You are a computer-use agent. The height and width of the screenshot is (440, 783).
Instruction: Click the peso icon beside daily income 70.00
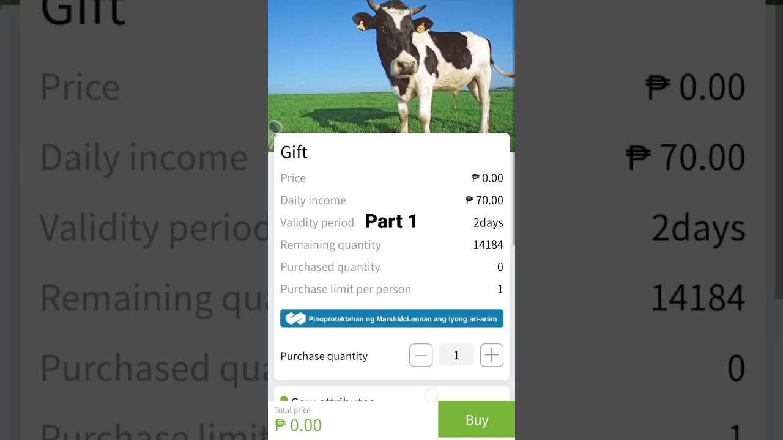pos(470,200)
